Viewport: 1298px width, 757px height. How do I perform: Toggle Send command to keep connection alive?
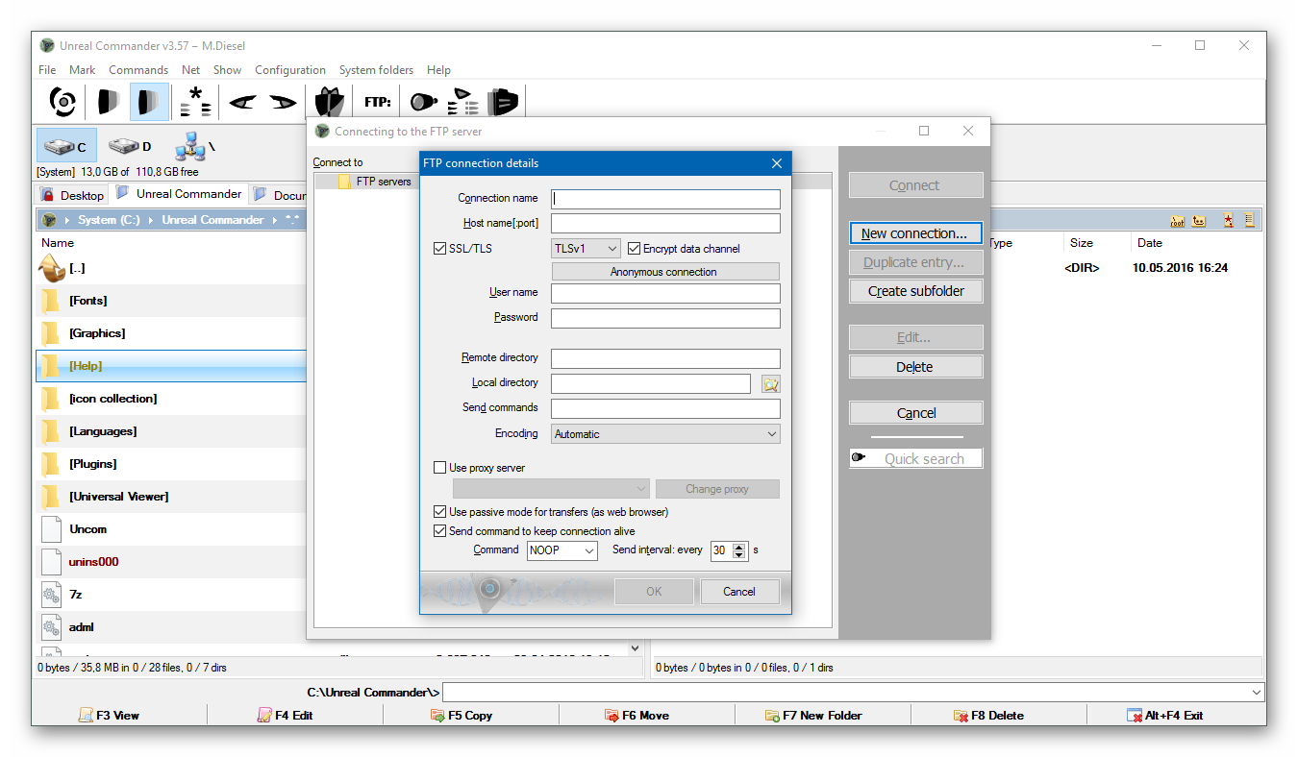tap(440, 531)
